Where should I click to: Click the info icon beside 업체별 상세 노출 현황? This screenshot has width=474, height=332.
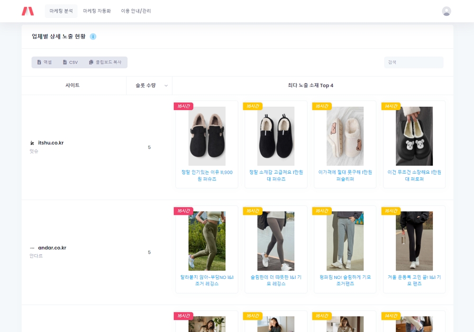(93, 37)
